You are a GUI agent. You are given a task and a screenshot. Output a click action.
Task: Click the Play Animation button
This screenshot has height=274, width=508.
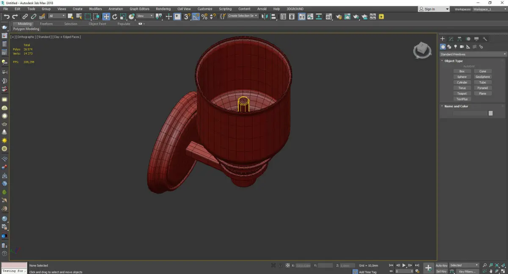coord(404,266)
